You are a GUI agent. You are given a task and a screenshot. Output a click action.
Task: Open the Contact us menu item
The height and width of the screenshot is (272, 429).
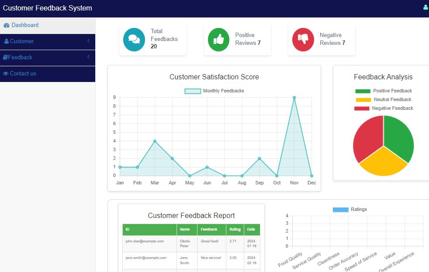pyautogui.click(x=23, y=74)
